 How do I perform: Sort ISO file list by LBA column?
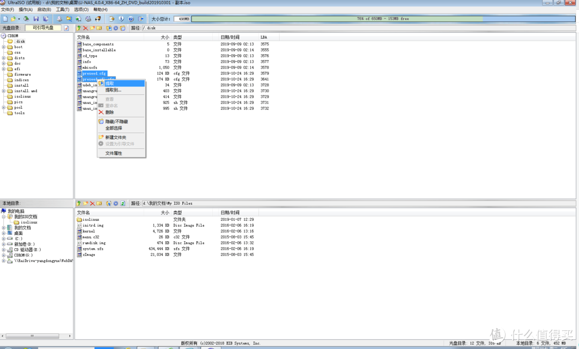tap(269, 38)
